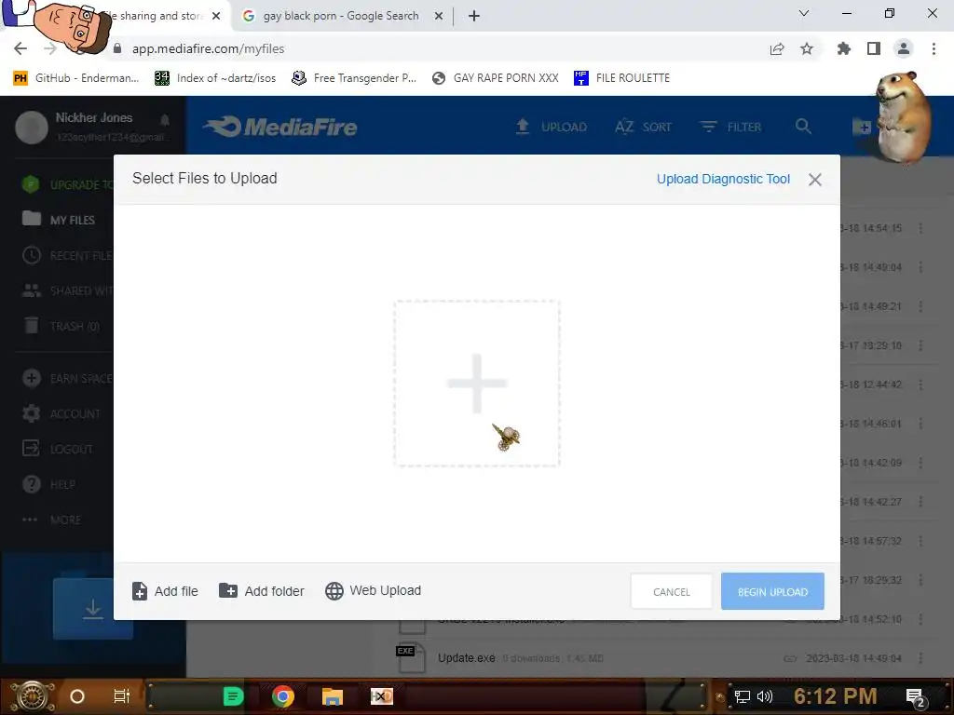The width and height of the screenshot is (954, 715).
Task: Click LOGOUT in the sidebar
Action: (x=57, y=449)
